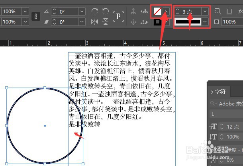Click the shear angle icon
The height and width of the screenshot is (166, 243).
point(46,22)
